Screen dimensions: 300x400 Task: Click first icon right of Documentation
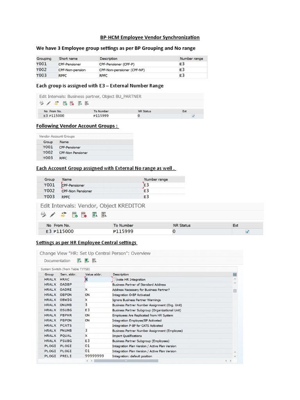click(79, 261)
